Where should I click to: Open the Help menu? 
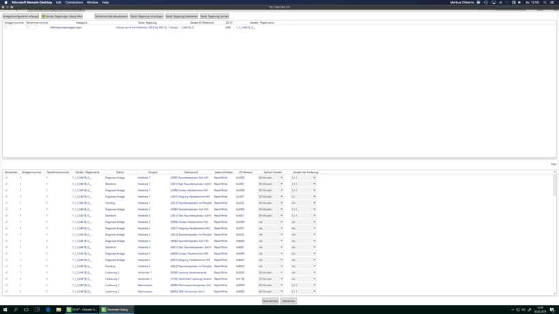(x=106, y=3)
